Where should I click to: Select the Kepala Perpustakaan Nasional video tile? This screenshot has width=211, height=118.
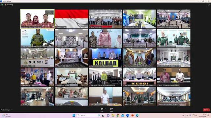37,38
